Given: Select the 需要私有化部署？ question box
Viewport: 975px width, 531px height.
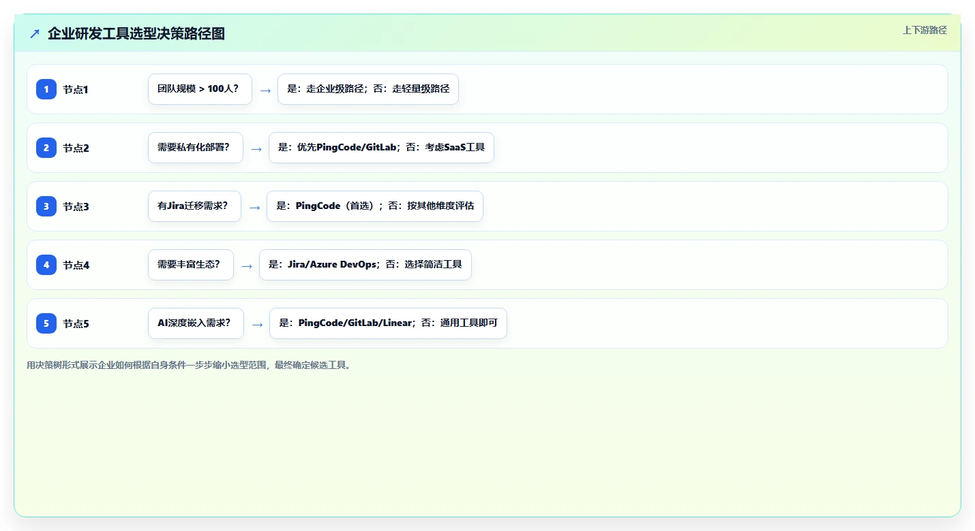Looking at the screenshot, I should coord(196,148).
